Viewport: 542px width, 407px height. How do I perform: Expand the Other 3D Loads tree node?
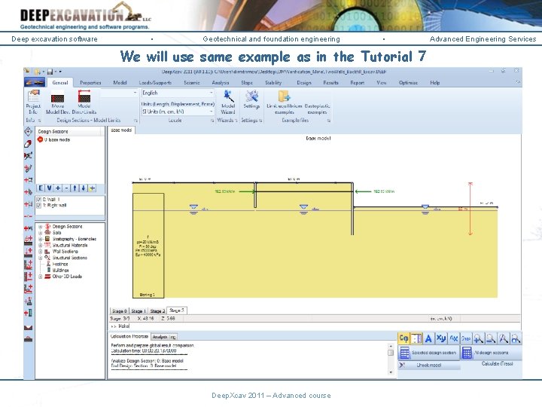pos(40,276)
